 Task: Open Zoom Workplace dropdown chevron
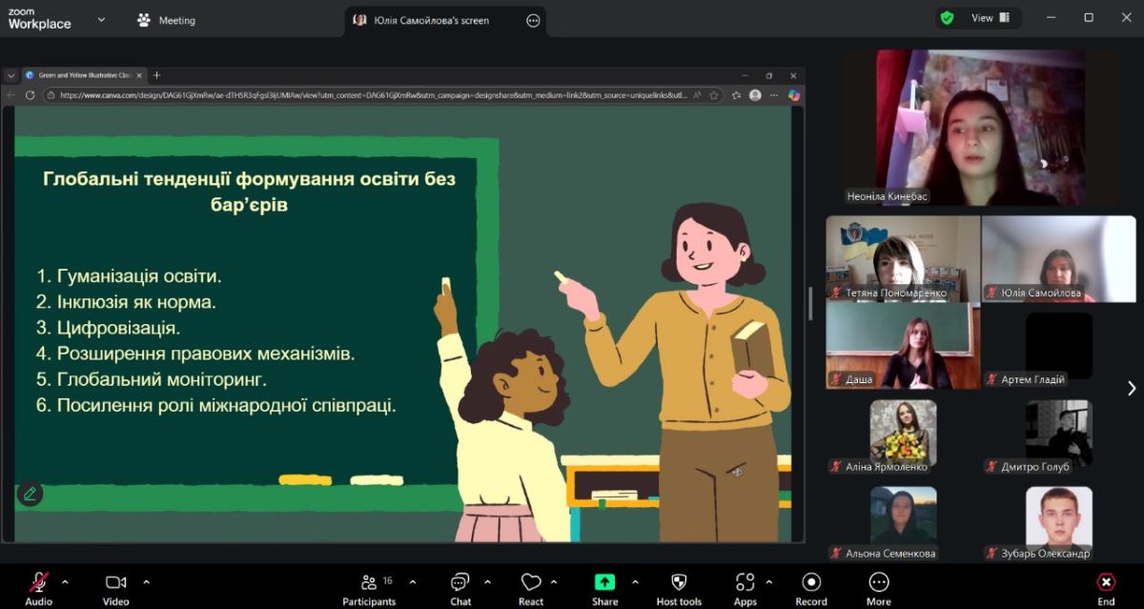(x=102, y=19)
